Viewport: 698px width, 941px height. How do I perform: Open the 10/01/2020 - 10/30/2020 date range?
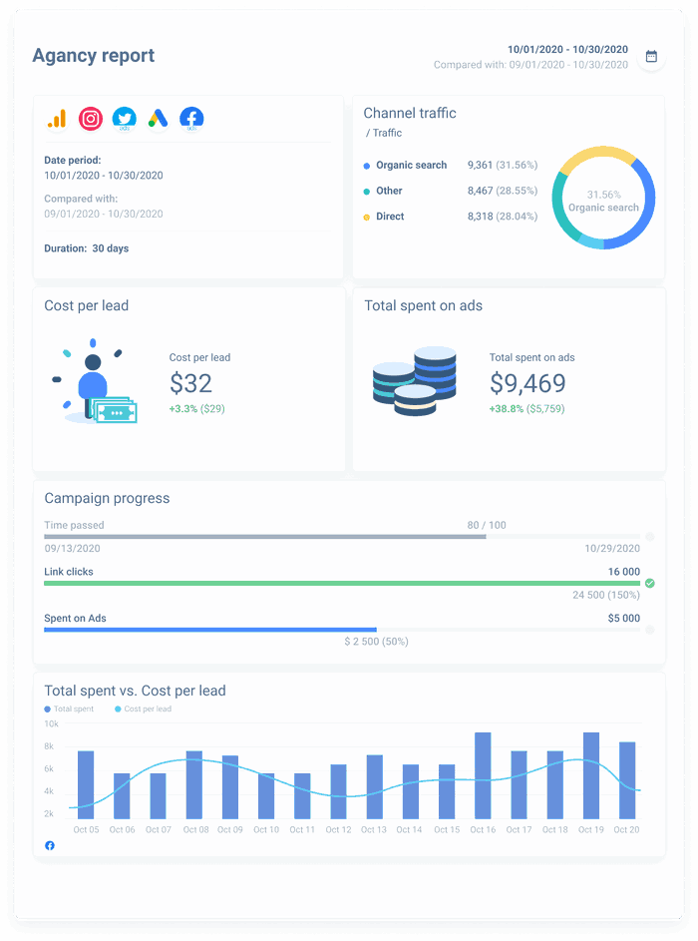(x=567, y=49)
